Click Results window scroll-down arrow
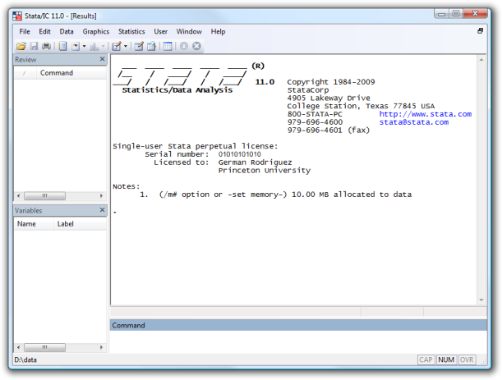 (x=481, y=300)
